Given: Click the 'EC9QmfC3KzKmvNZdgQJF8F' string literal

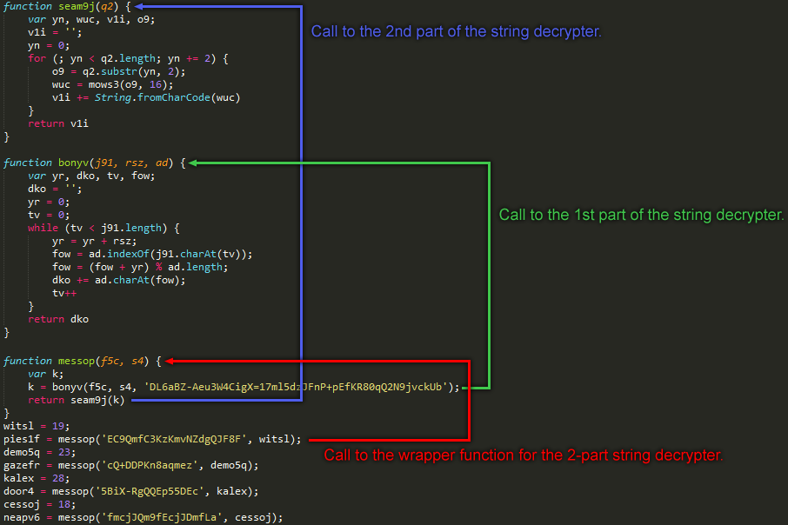Looking at the screenshot, I should pos(174,439).
